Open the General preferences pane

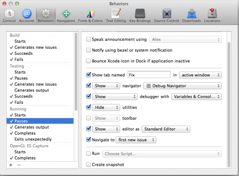click(x=9, y=16)
